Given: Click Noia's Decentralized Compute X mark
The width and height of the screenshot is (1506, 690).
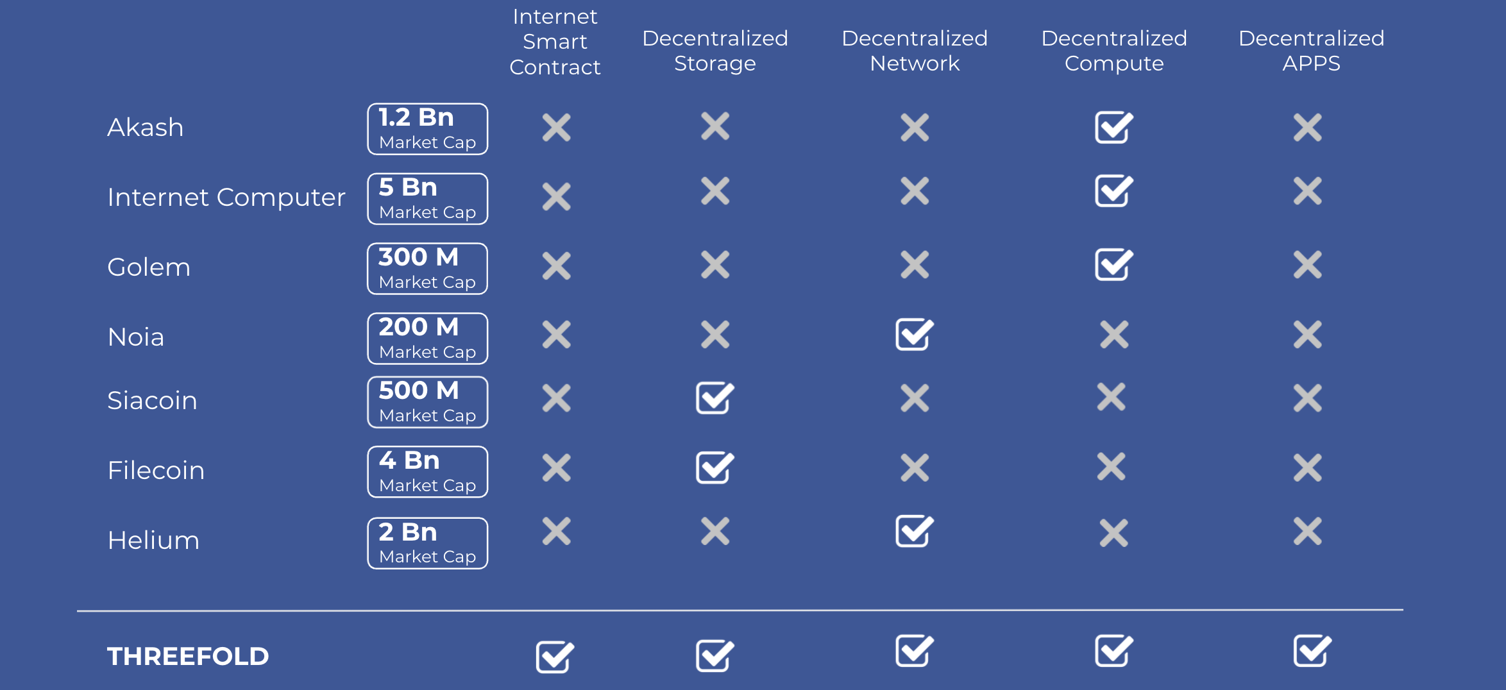Looking at the screenshot, I should [1114, 334].
